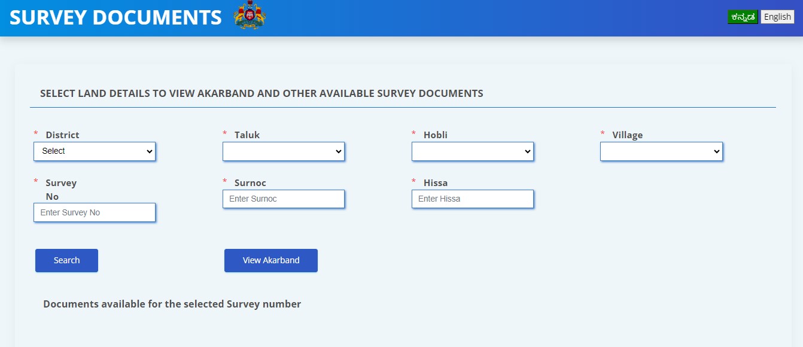Click the Village dropdown chevron
Viewport: 803px width, 347px height.
[716, 151]
